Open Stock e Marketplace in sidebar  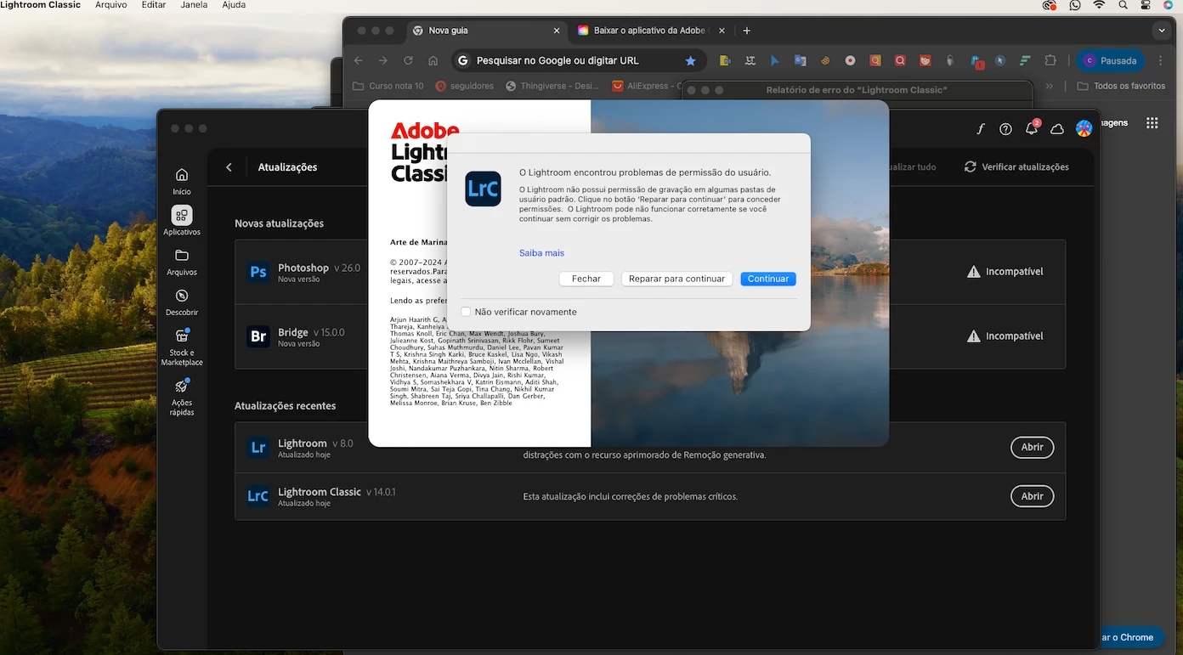tap(182, 347)
